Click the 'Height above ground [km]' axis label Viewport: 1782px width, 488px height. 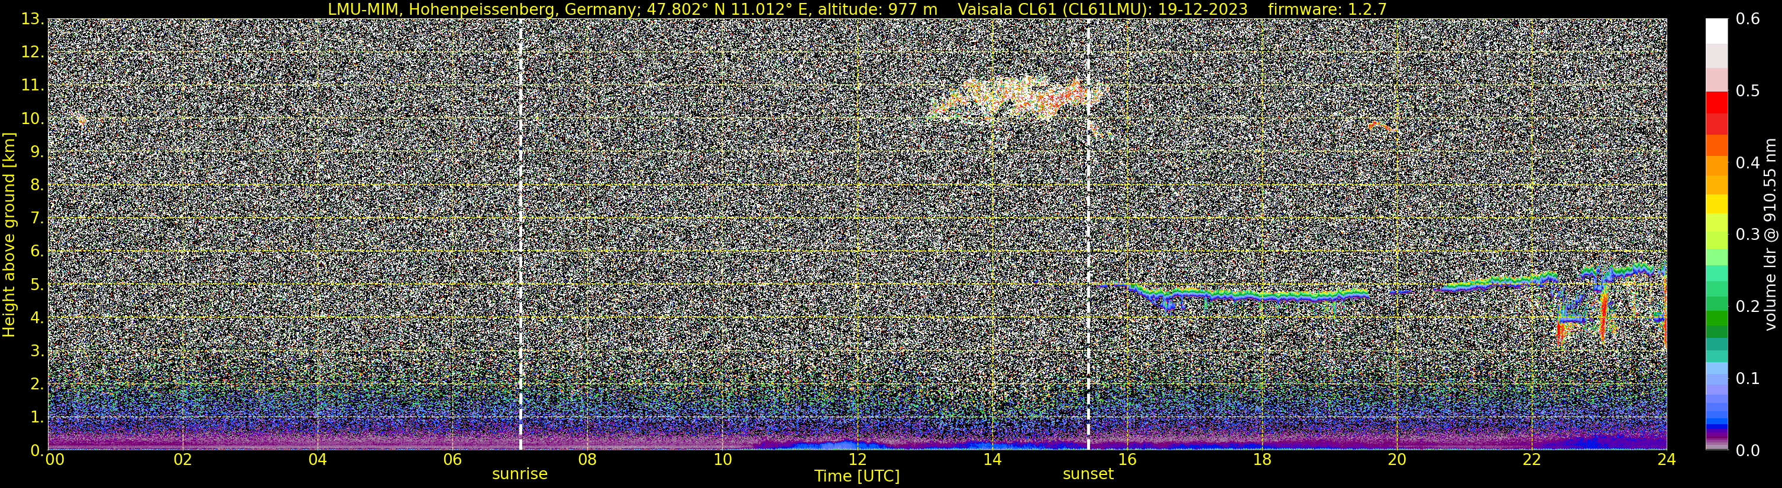(9, 235)
